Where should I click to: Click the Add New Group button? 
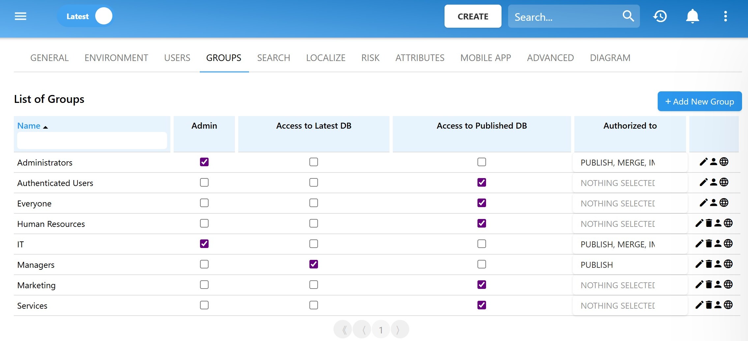tap(699, 102)
